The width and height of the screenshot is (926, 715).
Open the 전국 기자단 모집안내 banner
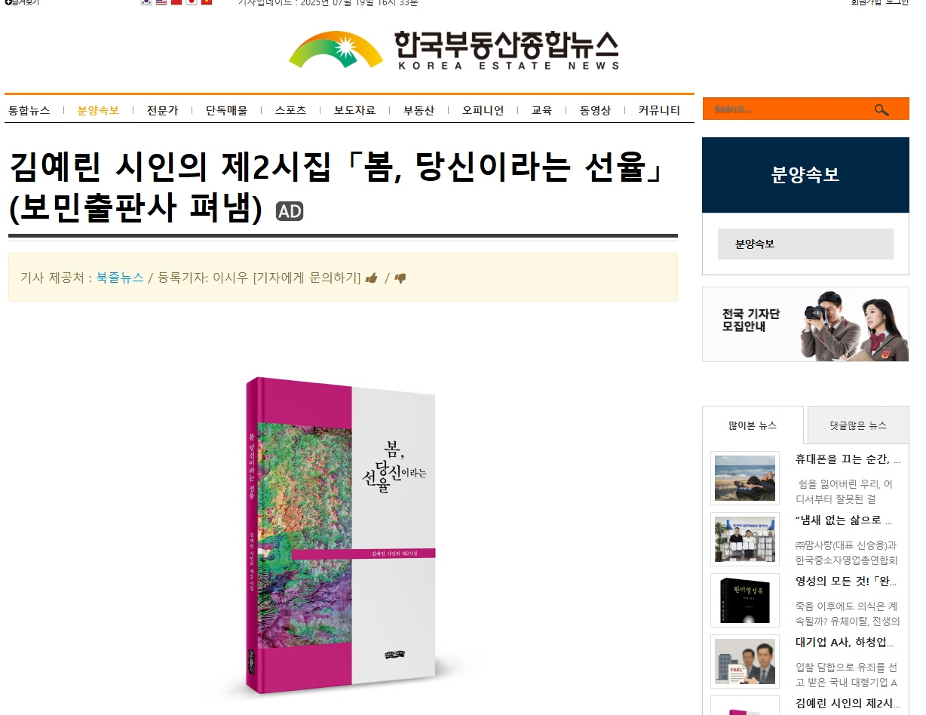coord(805,324)
